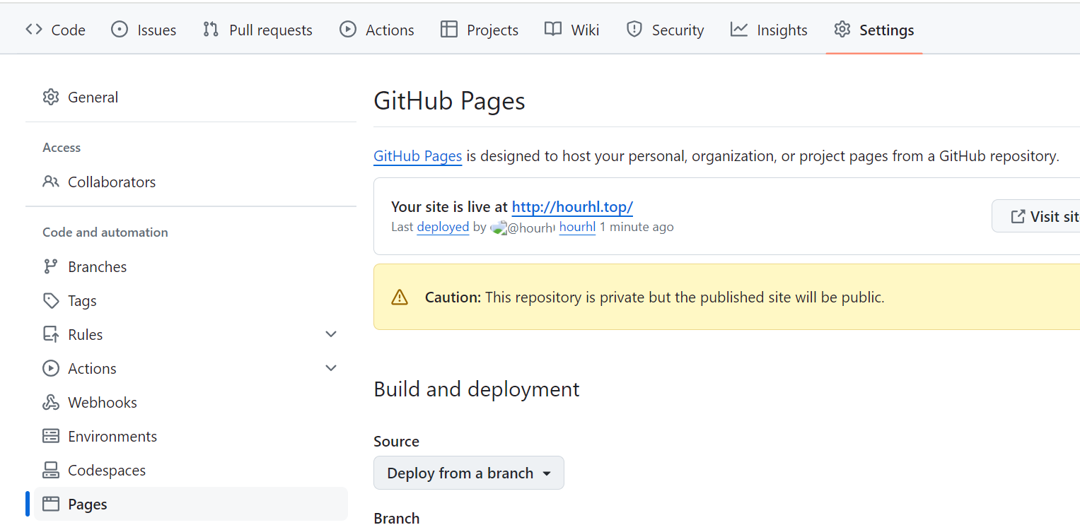Click the deployed history link
The width and height of the screenshot is (1080, 525).
tap(443, 227)
